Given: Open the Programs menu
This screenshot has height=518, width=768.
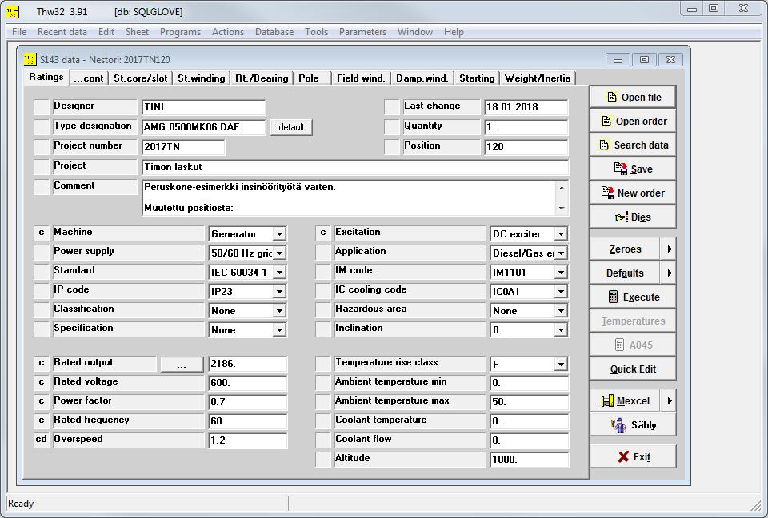Looking at the screenshot, I should 180,32.
